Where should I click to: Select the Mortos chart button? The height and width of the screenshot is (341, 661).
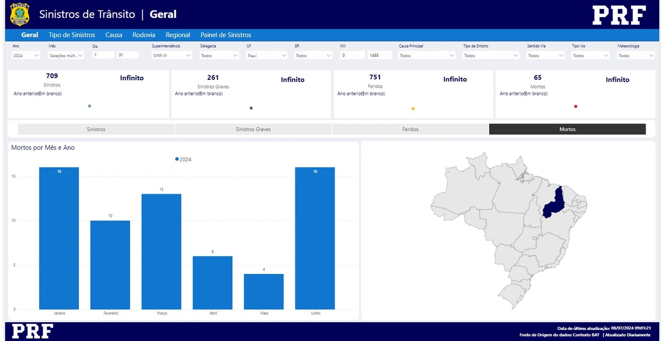[567, 129]
